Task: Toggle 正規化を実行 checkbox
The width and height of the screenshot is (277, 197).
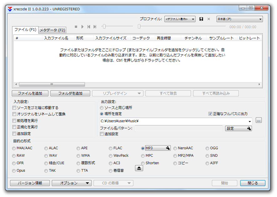Action: pos(14,127)
